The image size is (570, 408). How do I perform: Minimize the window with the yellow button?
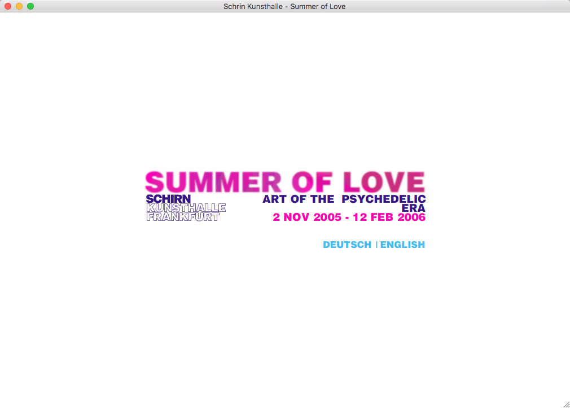pos(19,6)
